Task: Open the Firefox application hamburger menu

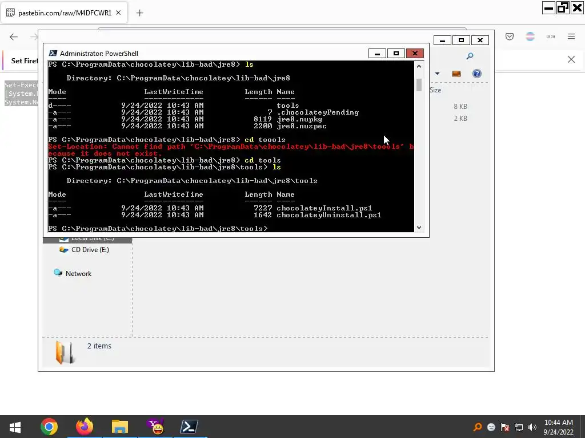Action: (x=571, y=36)
